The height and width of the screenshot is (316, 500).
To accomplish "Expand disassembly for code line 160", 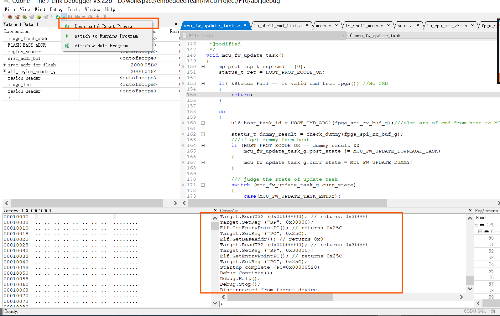I will tap(203, 123).
